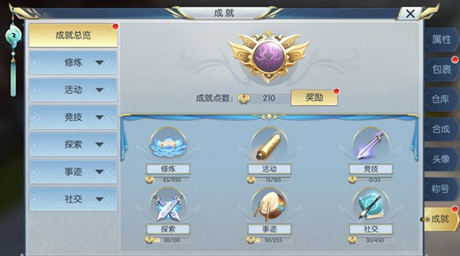The height and width of the screenshot is (256, 460).
Task: Select the 活动 golden scroll icon
Action: [269, 145]
